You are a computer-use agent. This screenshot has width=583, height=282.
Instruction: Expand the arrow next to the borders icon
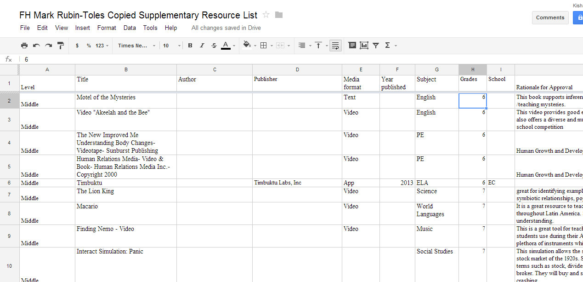click(x=272, y=46)
